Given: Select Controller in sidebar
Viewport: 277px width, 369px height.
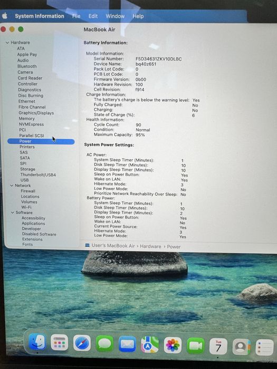Looking at the screenshot, I should point(27,84).
